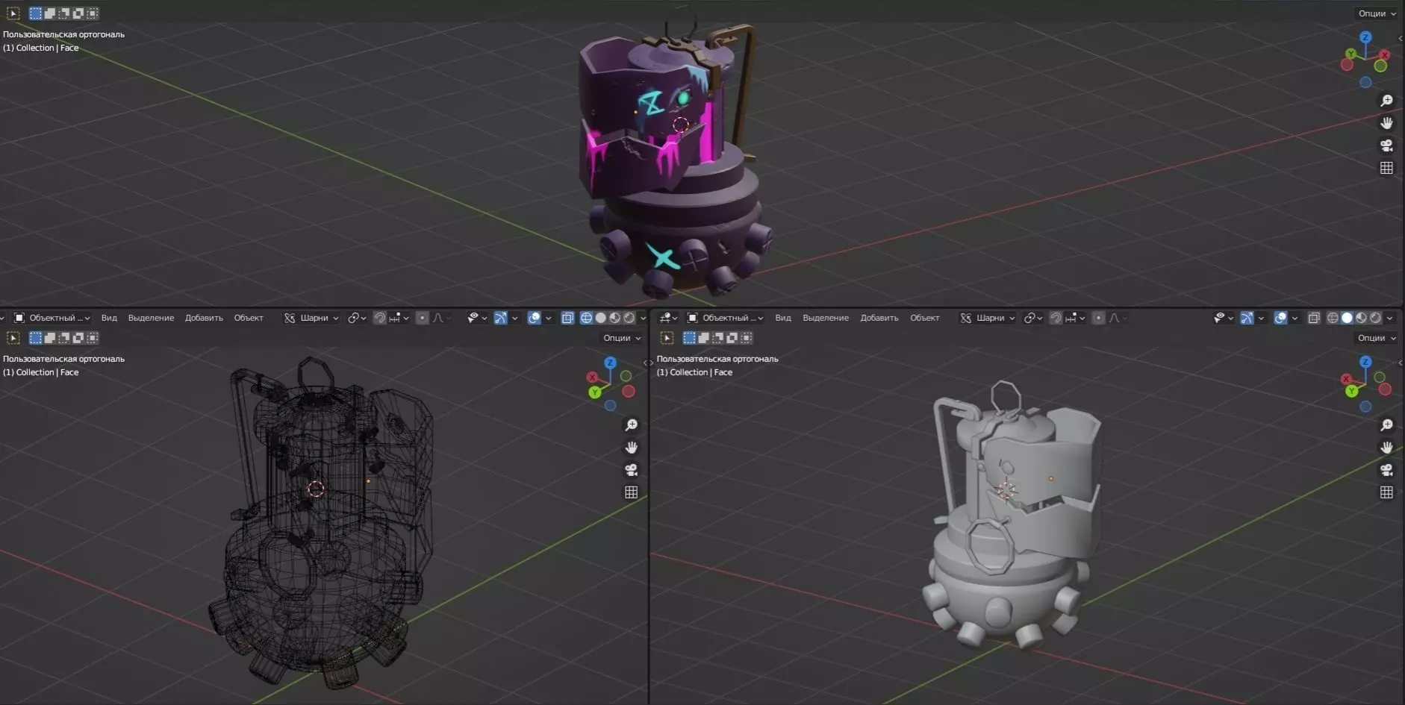Click blue Z axis on top viewport gizmo
The height and width of the screenshot is (705, 1405).
[1365, 37]
